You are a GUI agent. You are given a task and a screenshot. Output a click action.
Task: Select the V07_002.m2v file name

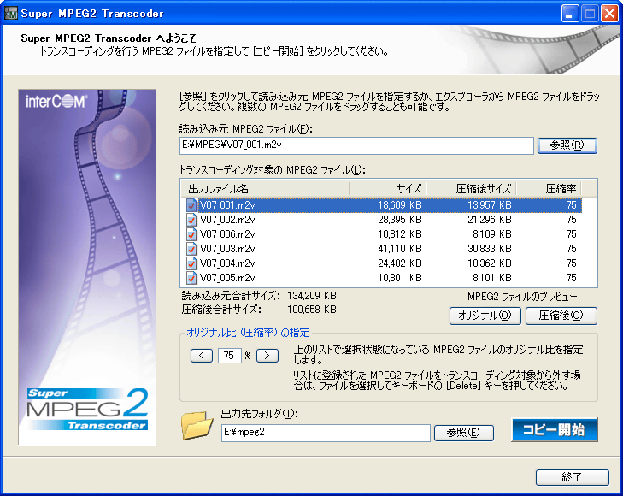click(x=227, y=220)
